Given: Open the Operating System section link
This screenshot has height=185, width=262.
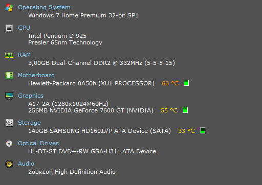Looking at the screenshot, I should pyautogui.click(x=44, y=7).
